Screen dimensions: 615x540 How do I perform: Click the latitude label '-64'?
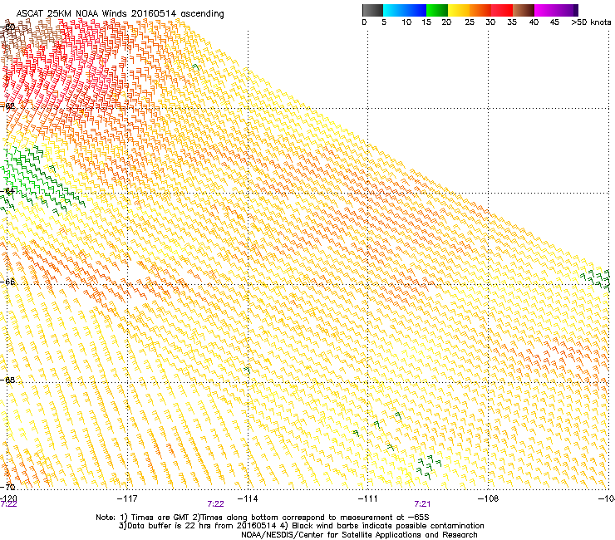click(x=7, y=191)
